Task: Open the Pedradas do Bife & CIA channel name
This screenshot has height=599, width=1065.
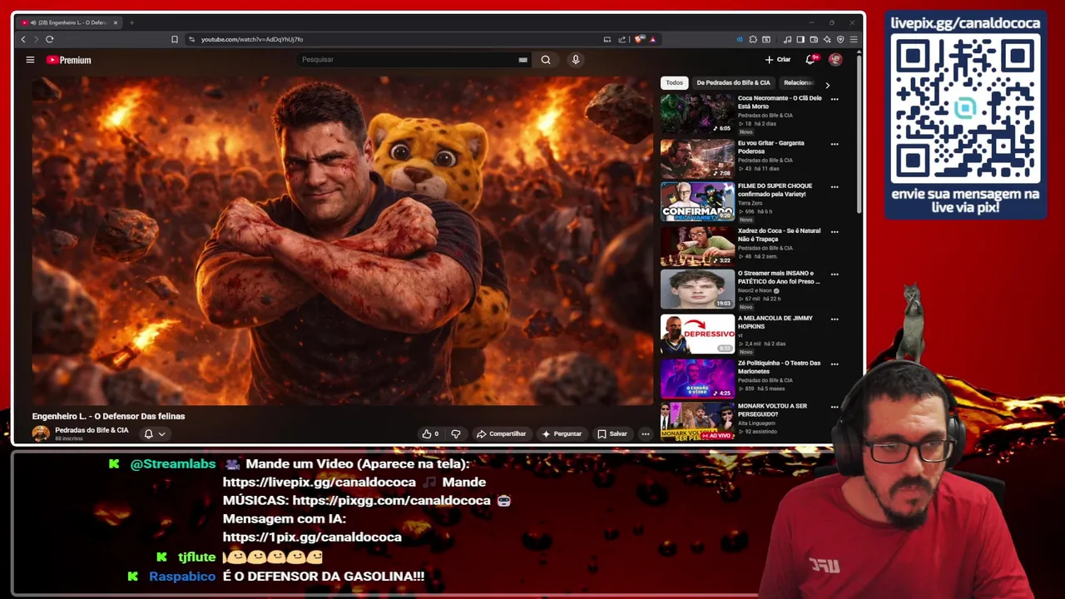Action: (x=92, y=430)
